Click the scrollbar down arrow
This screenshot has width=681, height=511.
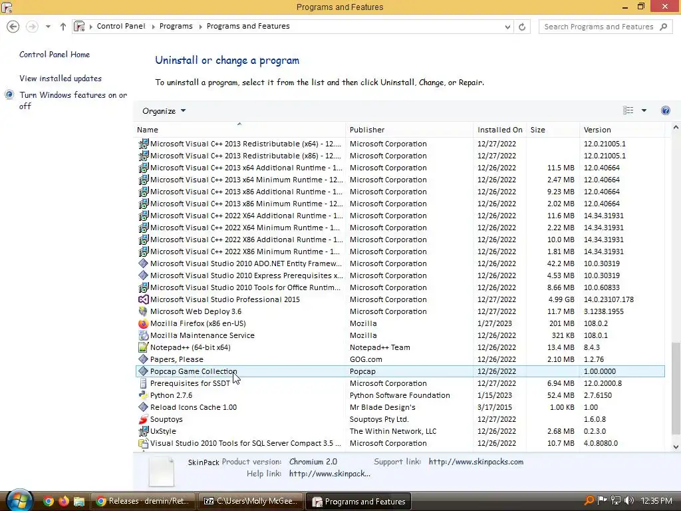[x=676, y=446]
